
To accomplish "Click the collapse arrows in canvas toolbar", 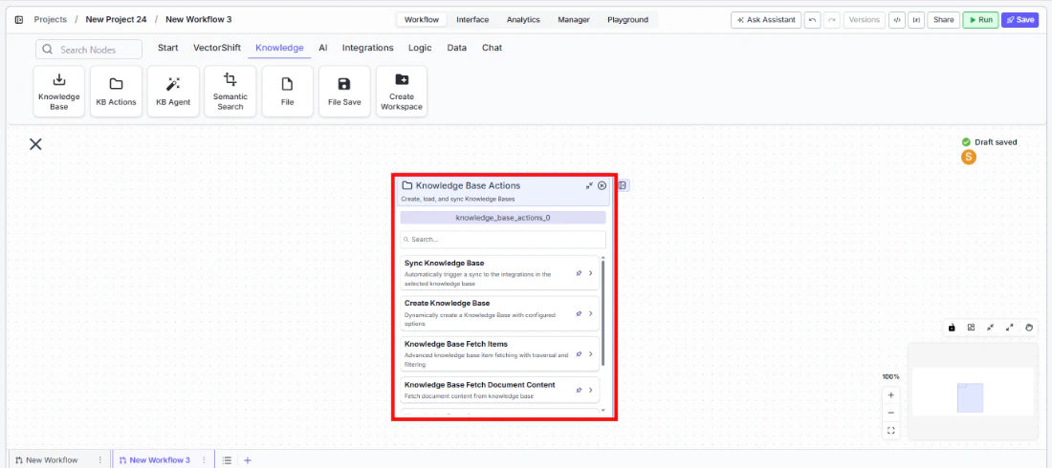I will click(990, 328).
